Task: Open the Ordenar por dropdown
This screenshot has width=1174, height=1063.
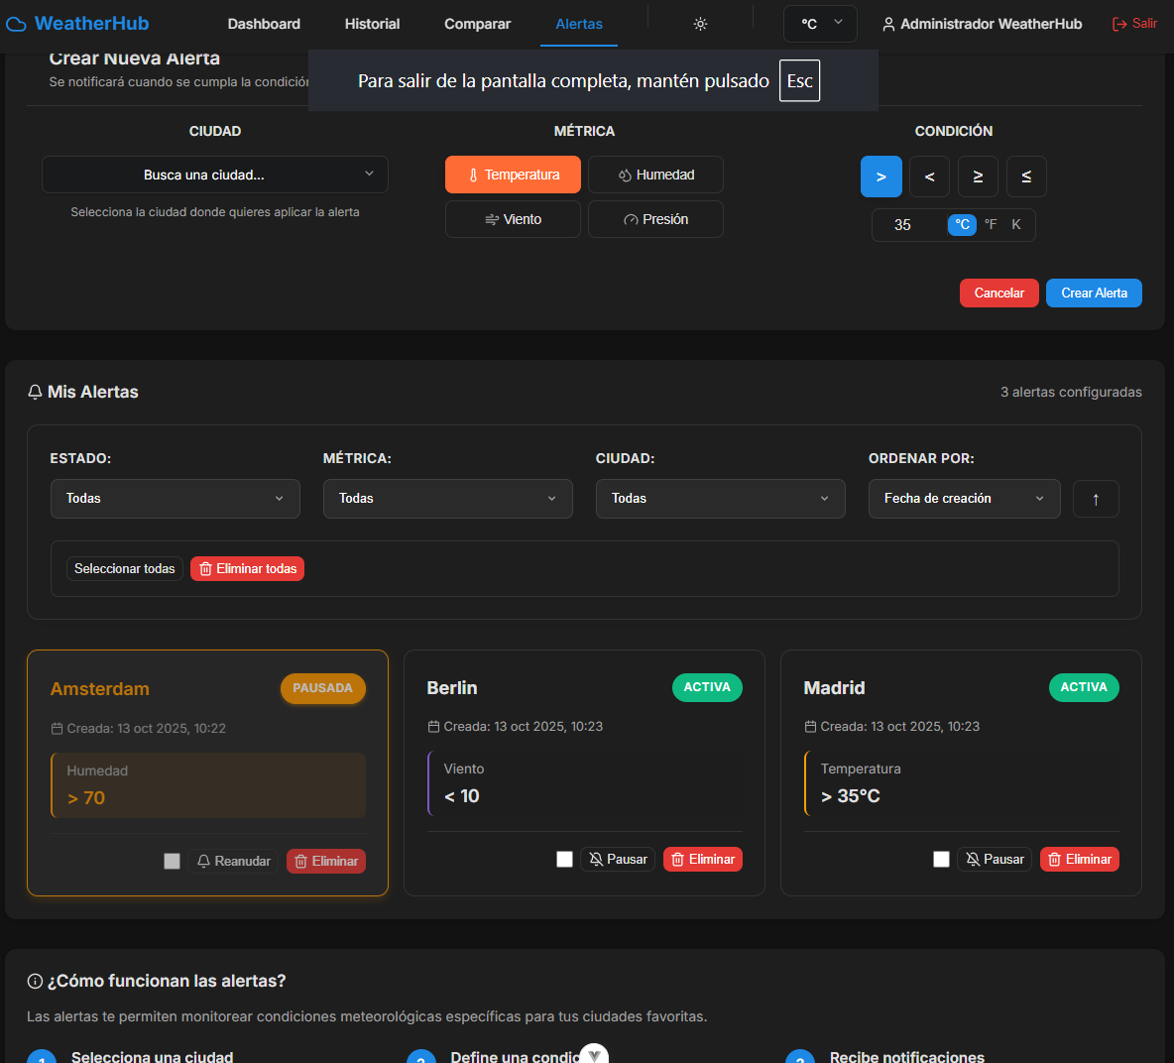Action: pyautogui.click(x=964, y=499)
